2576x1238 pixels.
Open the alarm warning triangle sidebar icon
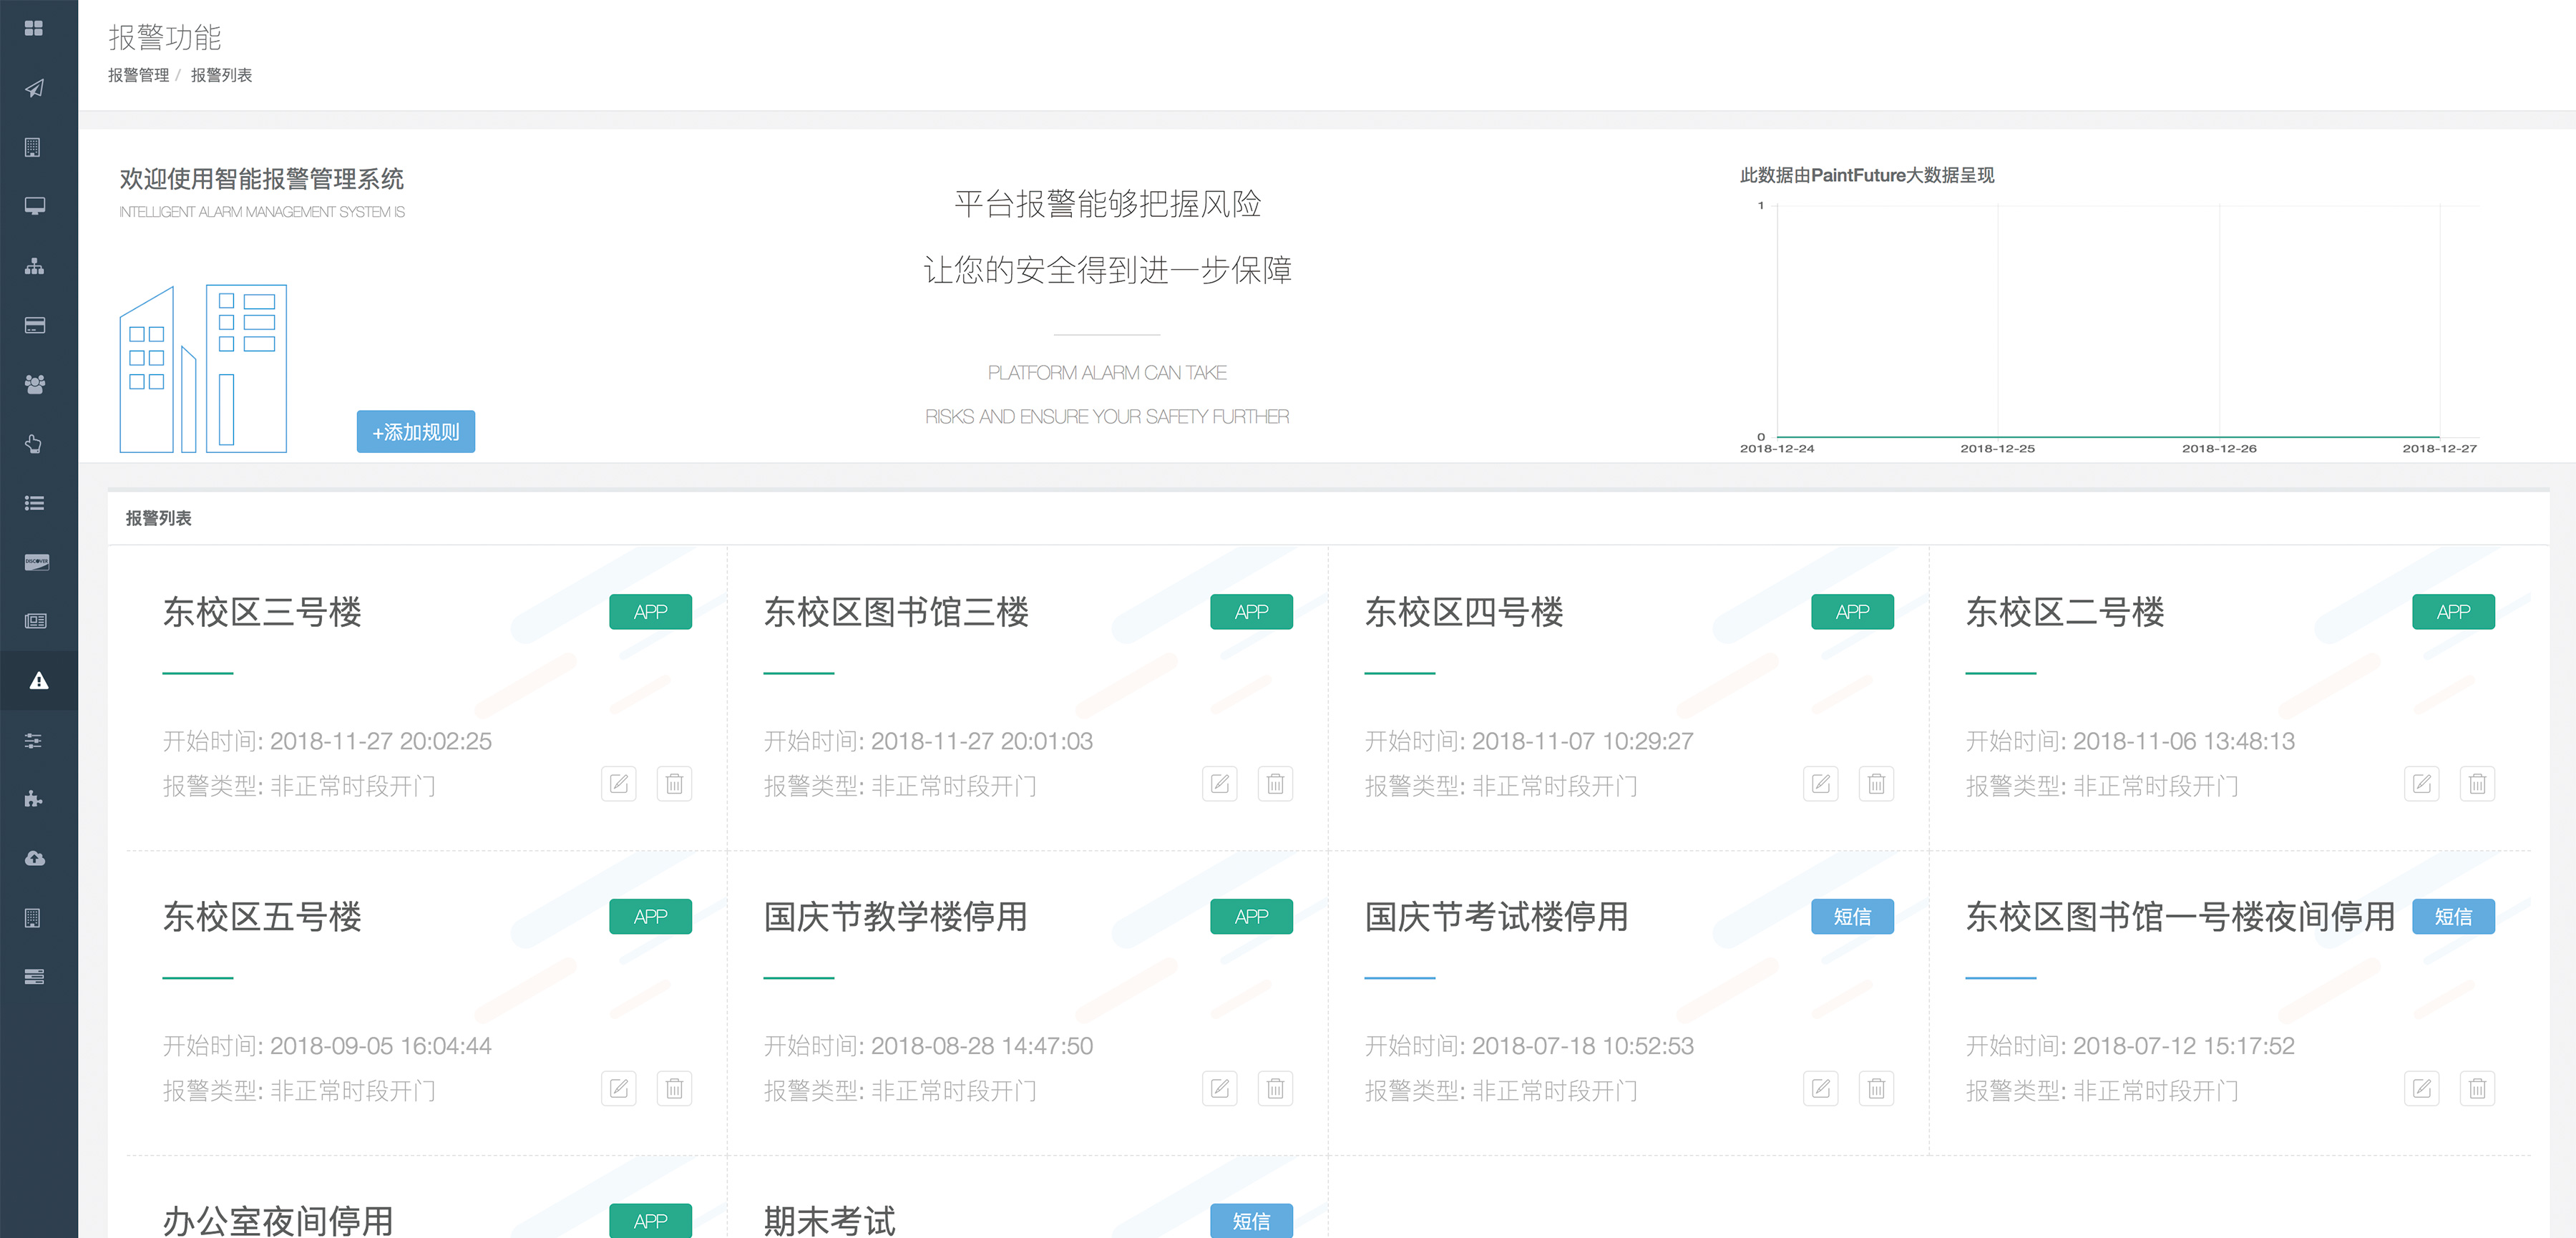(38, 681)
